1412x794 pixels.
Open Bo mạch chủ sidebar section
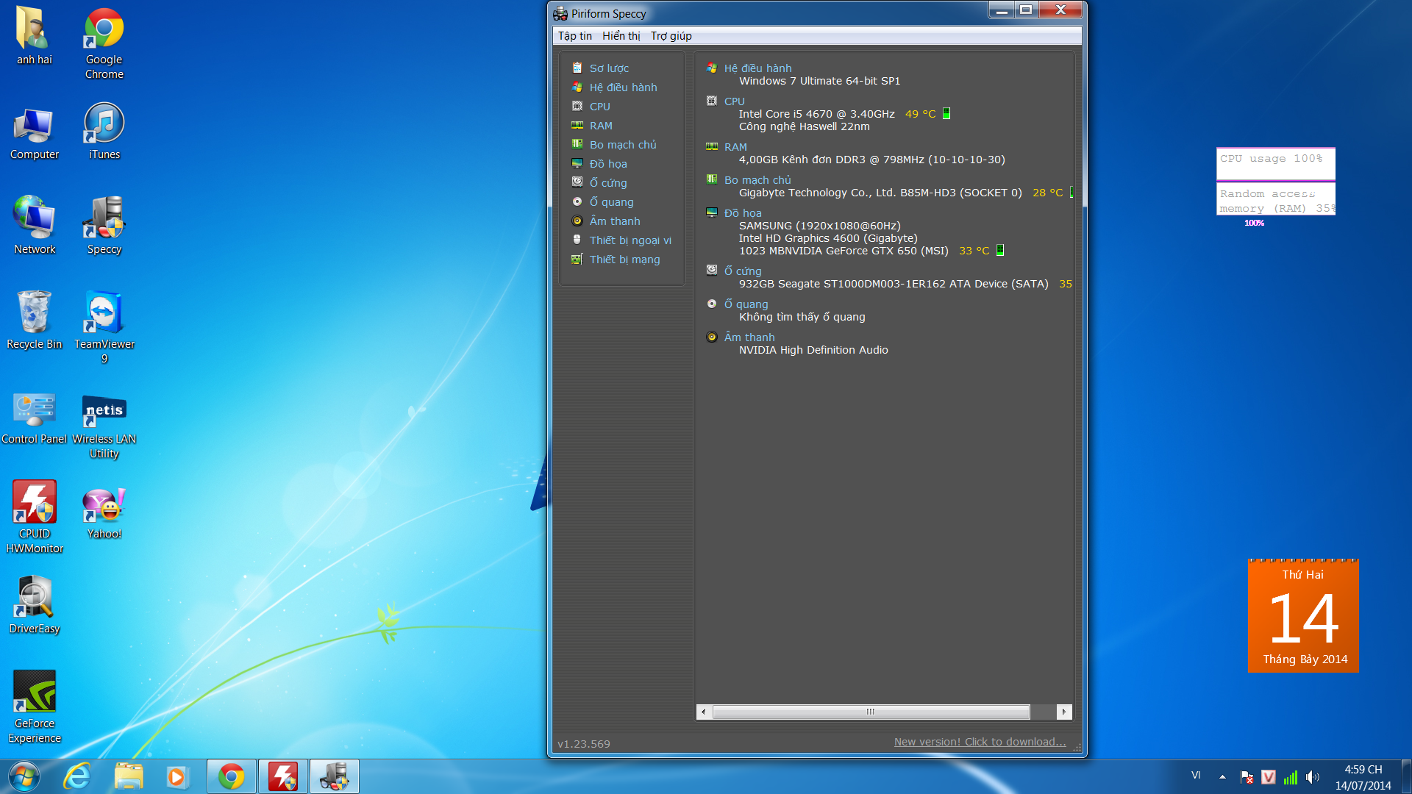coord(623,145)
